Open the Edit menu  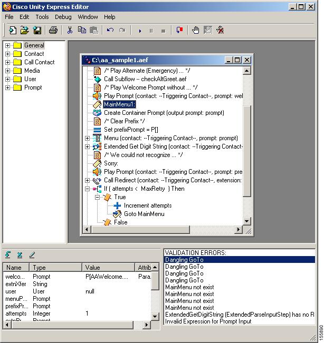point(24,17)
